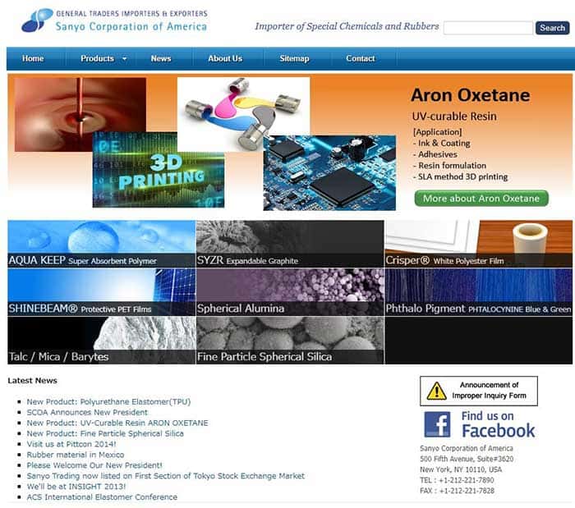The image size is (575, 508).
Task: Select SLA method 3D printing bullet text
Action: (x=462, y=177)
